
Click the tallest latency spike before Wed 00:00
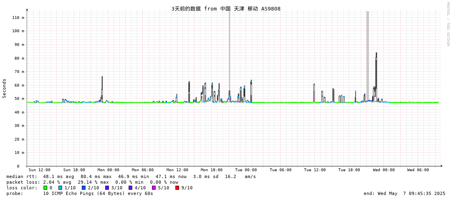(376, 77)
